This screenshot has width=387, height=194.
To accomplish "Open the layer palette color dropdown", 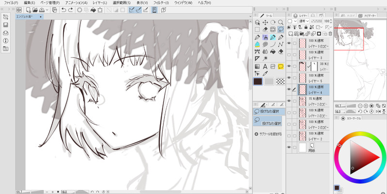I will pyautogui.click(x=292, y=21).
